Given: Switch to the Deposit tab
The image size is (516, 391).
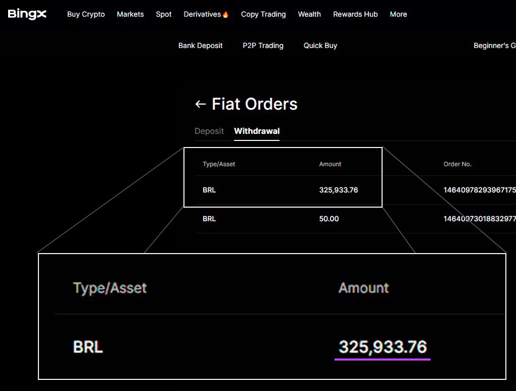Looking at the screenshot, I should 209,131.
